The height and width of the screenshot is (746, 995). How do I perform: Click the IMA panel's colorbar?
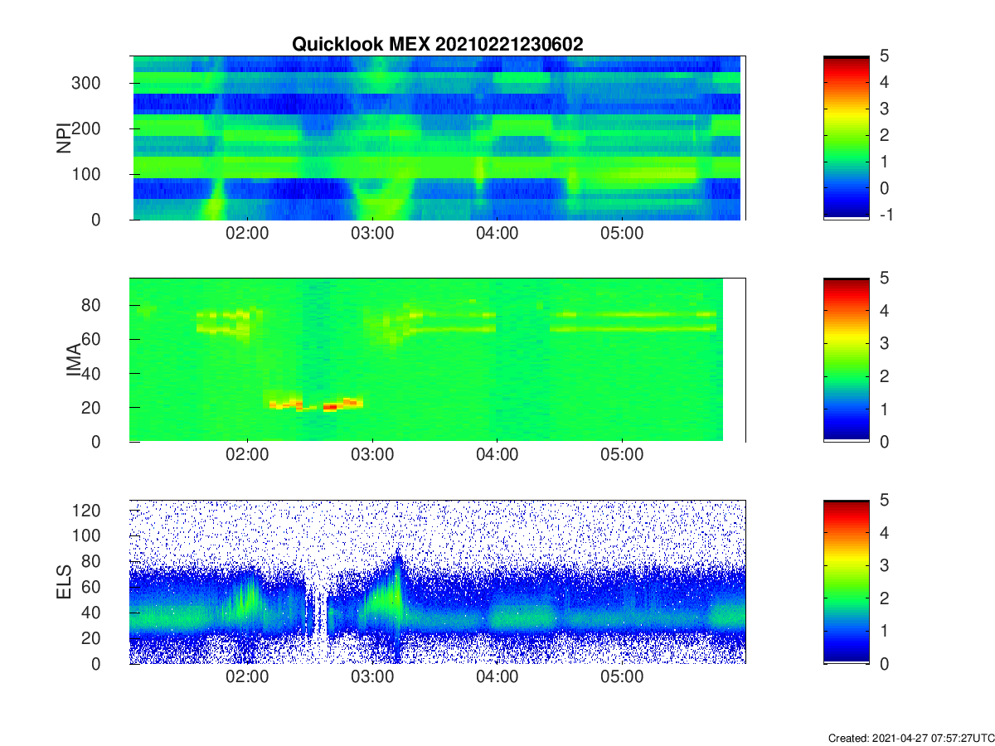coord(846,360)
